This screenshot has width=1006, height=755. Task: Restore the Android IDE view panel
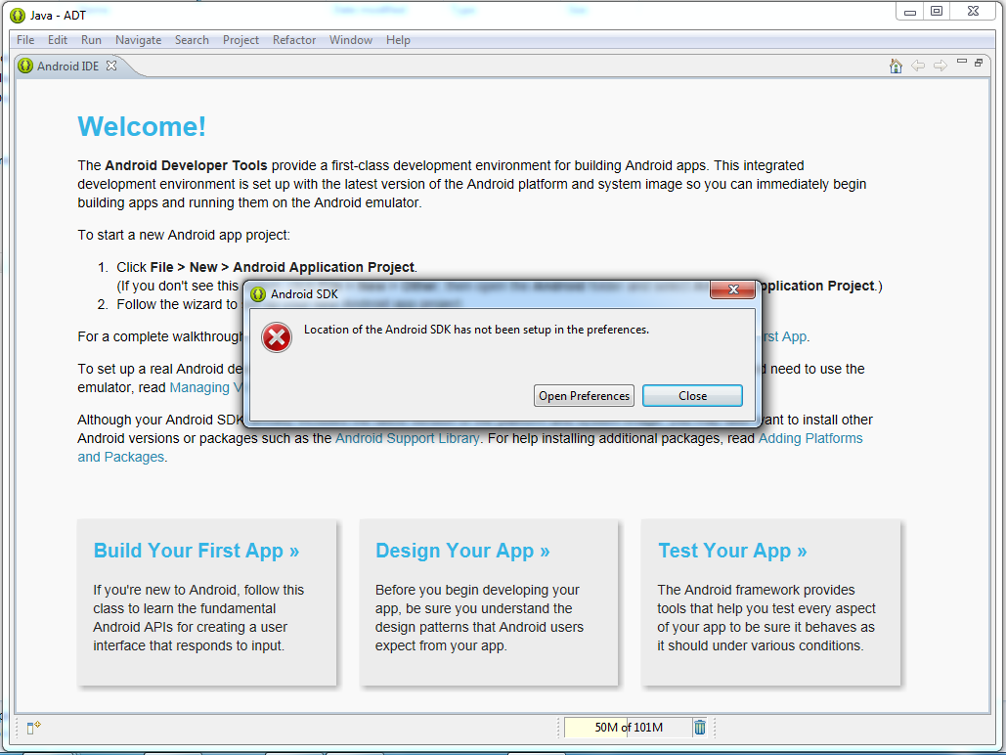(979, 63)
